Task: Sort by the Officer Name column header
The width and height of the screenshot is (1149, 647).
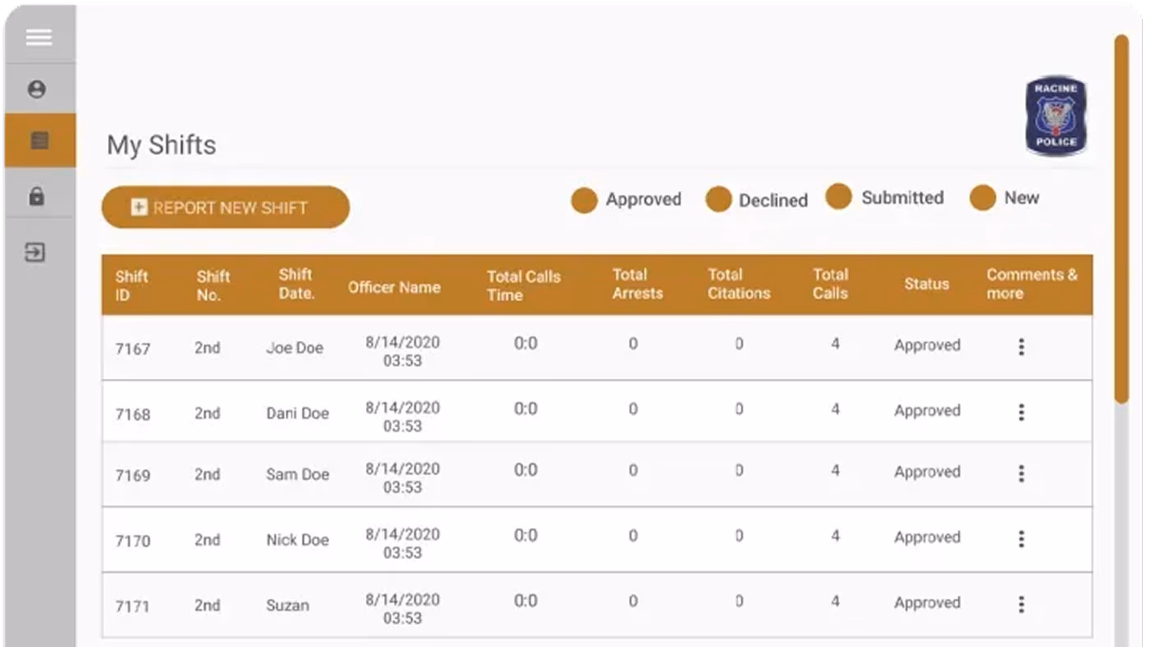Action: tap(394, 287)
